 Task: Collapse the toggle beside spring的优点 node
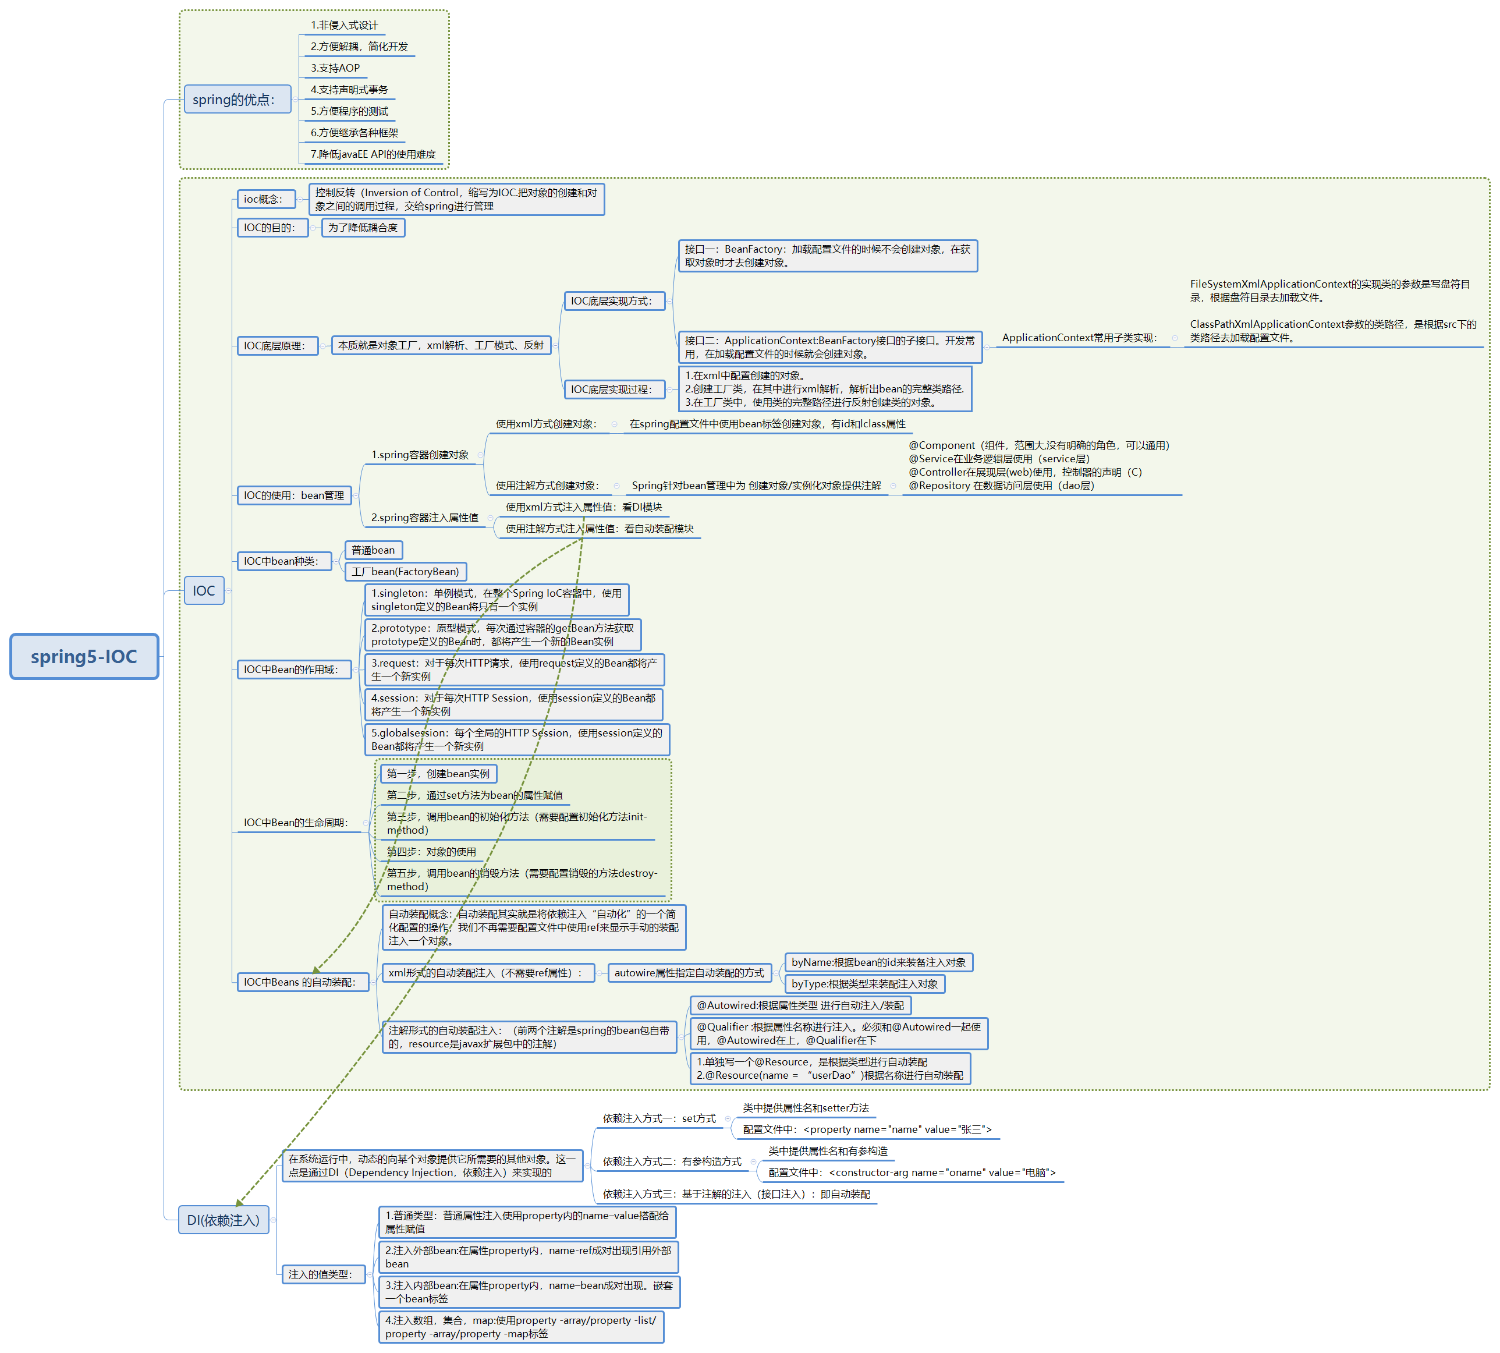(x=295, y=100)
